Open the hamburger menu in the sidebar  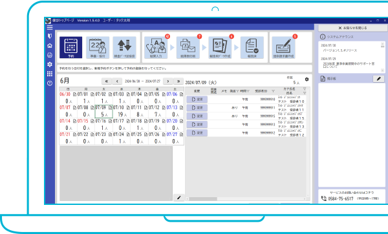click(x=50, y=27)
